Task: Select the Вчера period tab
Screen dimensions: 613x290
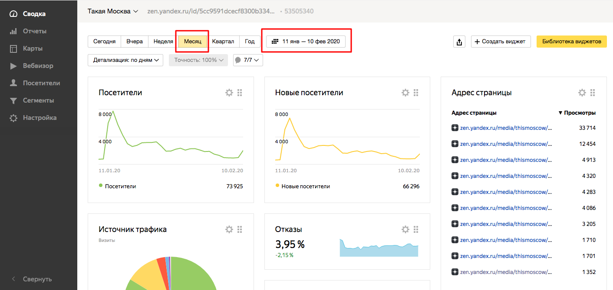Action: point(135,42)
